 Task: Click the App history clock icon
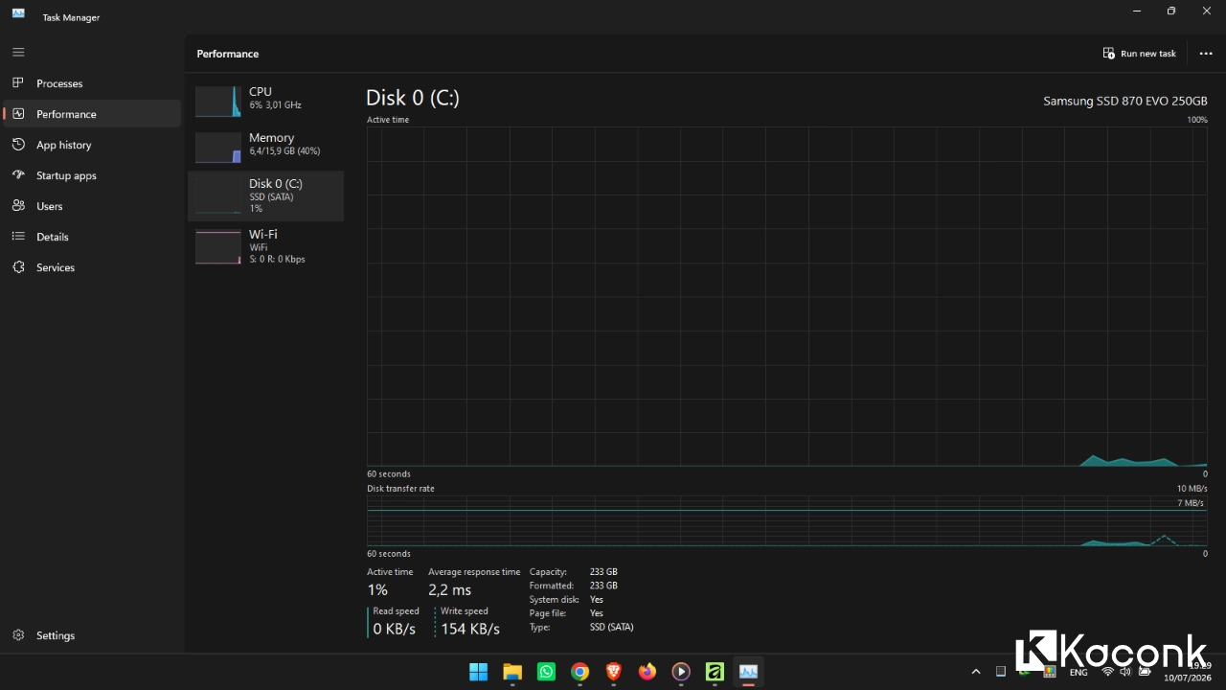(18, 145)
